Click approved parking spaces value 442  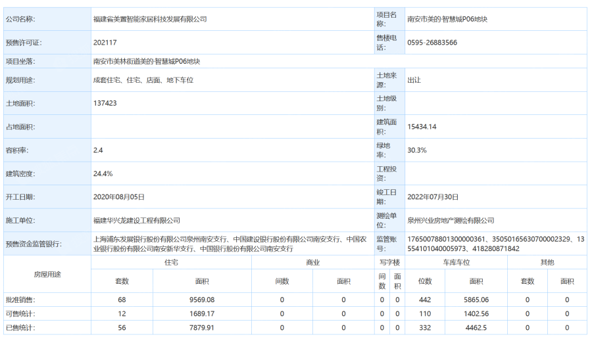tap(425, 300)
